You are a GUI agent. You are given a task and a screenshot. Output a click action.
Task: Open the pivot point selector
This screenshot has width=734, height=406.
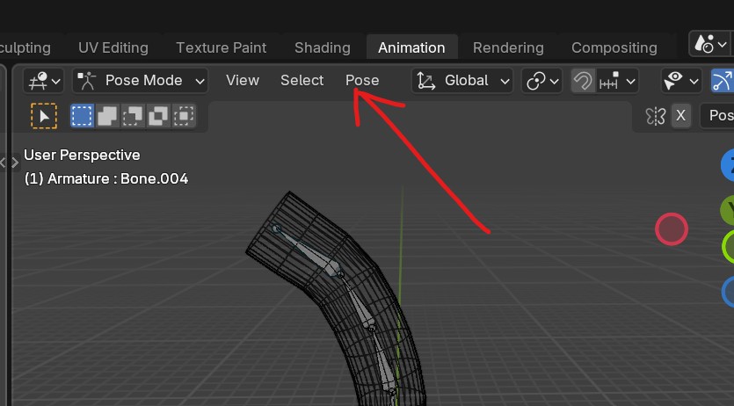pyautogui.click(x=541, y=81)
